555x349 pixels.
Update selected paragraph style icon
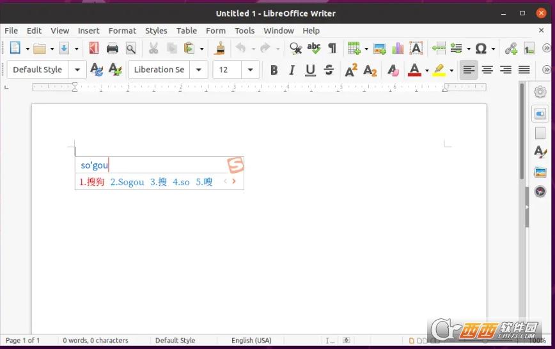[x=97, y=70]
